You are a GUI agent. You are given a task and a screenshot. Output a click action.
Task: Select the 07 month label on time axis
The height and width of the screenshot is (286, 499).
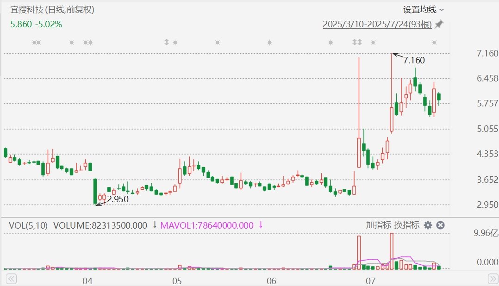(370, 280)
